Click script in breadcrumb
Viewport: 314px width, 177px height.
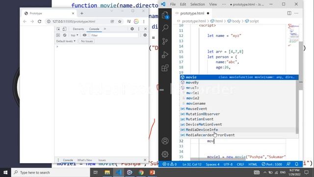pos(254,21)
